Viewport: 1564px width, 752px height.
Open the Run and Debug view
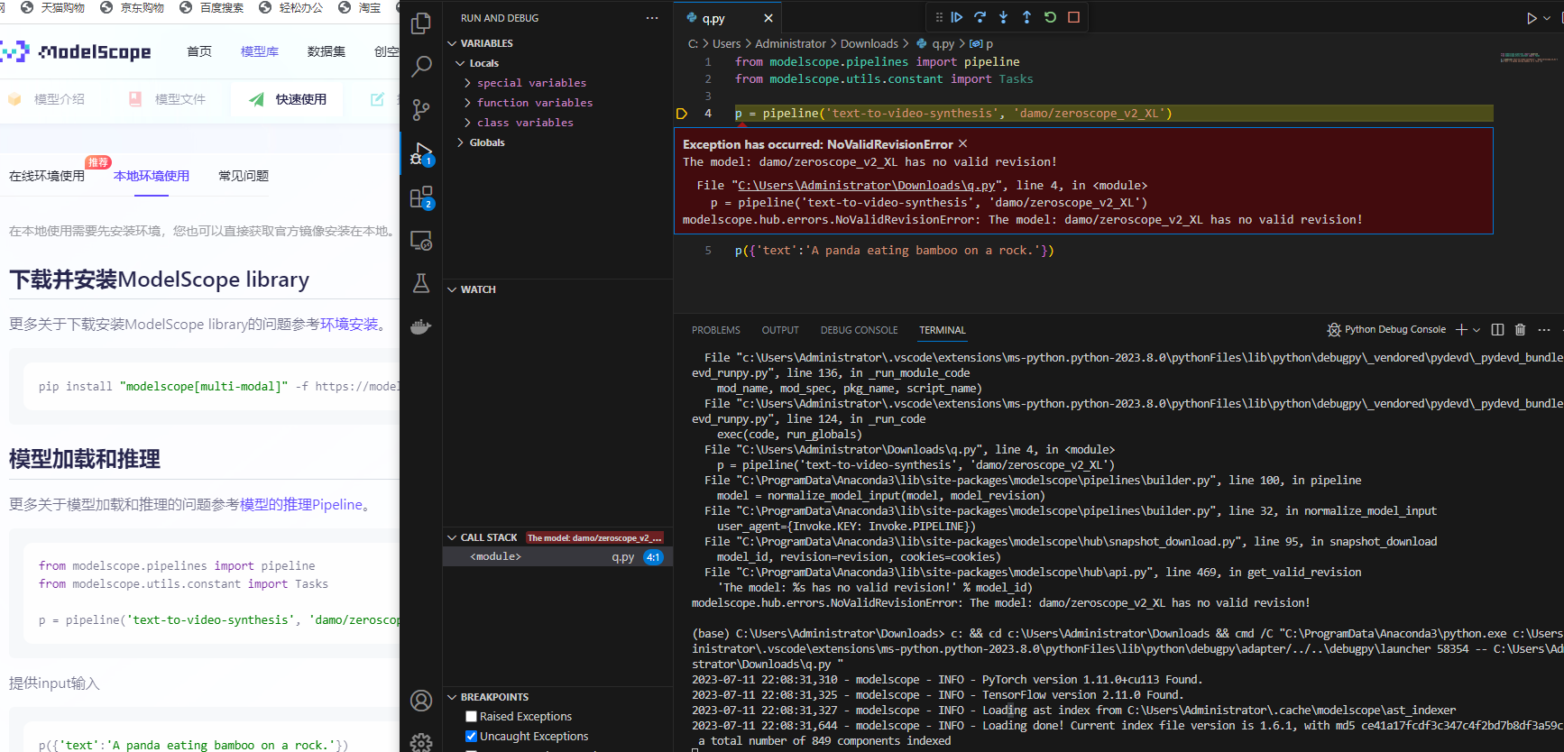[421, 153]
